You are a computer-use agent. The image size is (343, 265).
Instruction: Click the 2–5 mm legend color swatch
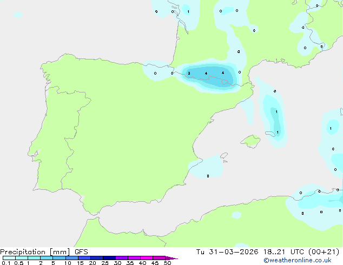[x=47, y=258]
